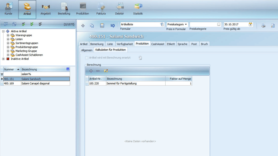The width and height of the screenshot is (278, 156).
Task: Open the Preiskategorie selector button
Action: 219,25
